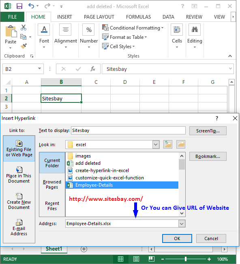Click the formula bar Enter checkmark icon
Screen dimensions: 240x264
click(x=78, y=69)
